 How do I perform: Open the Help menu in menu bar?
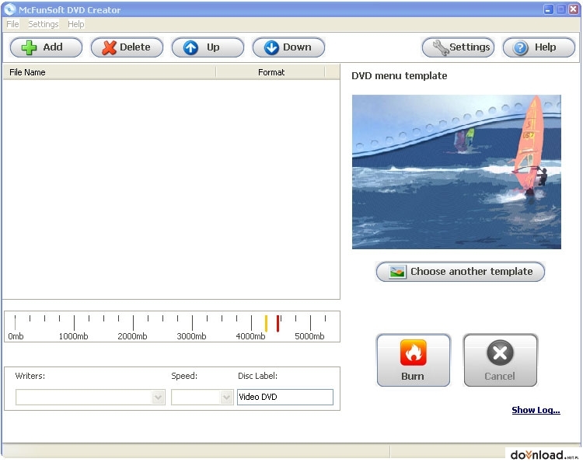coord(76,24)
